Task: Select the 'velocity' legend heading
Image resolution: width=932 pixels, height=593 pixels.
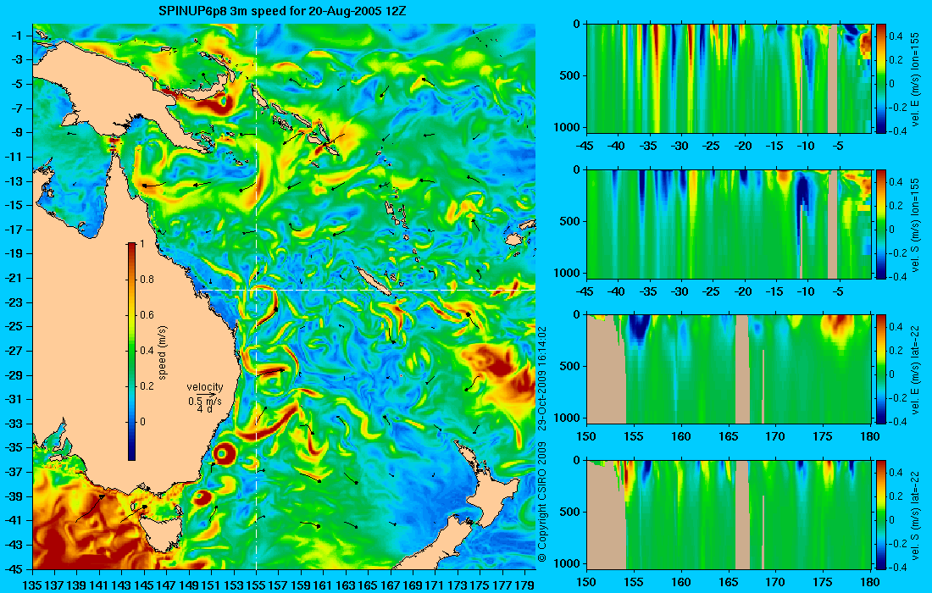Action: 204,387
